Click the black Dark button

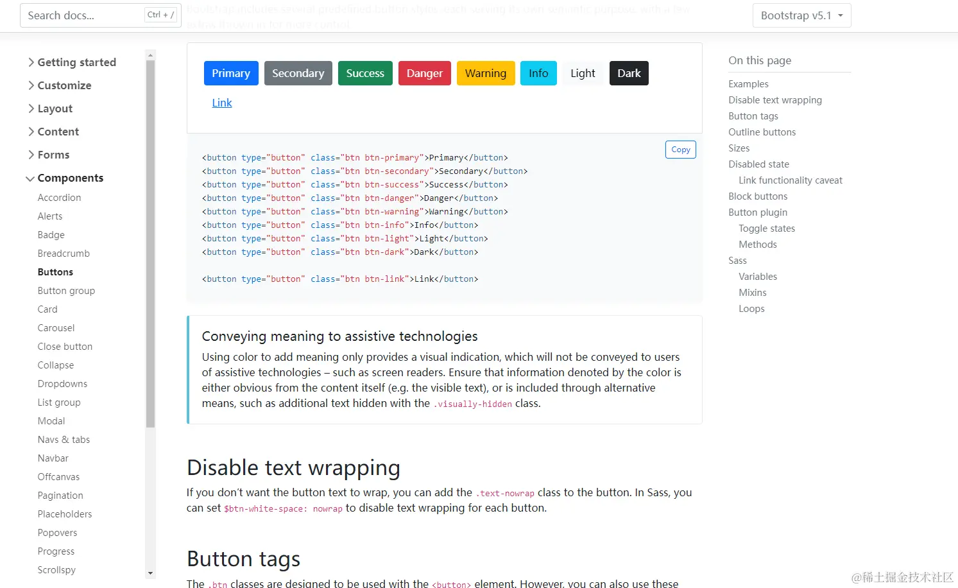pos(629,73)
